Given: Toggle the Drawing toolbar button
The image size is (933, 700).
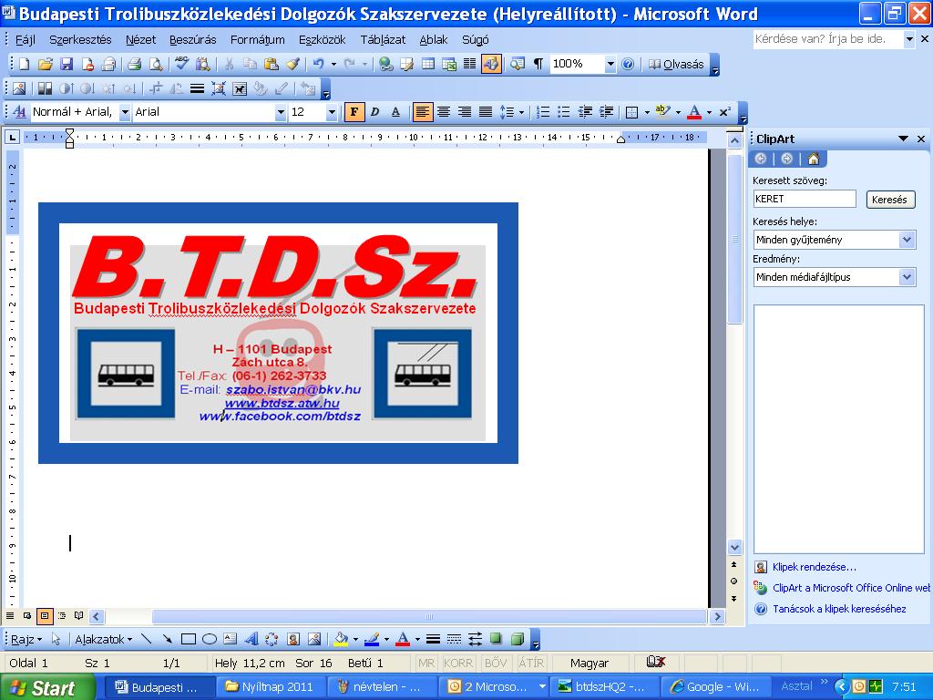Looking at the screenshot, I should tap(491, 64).
